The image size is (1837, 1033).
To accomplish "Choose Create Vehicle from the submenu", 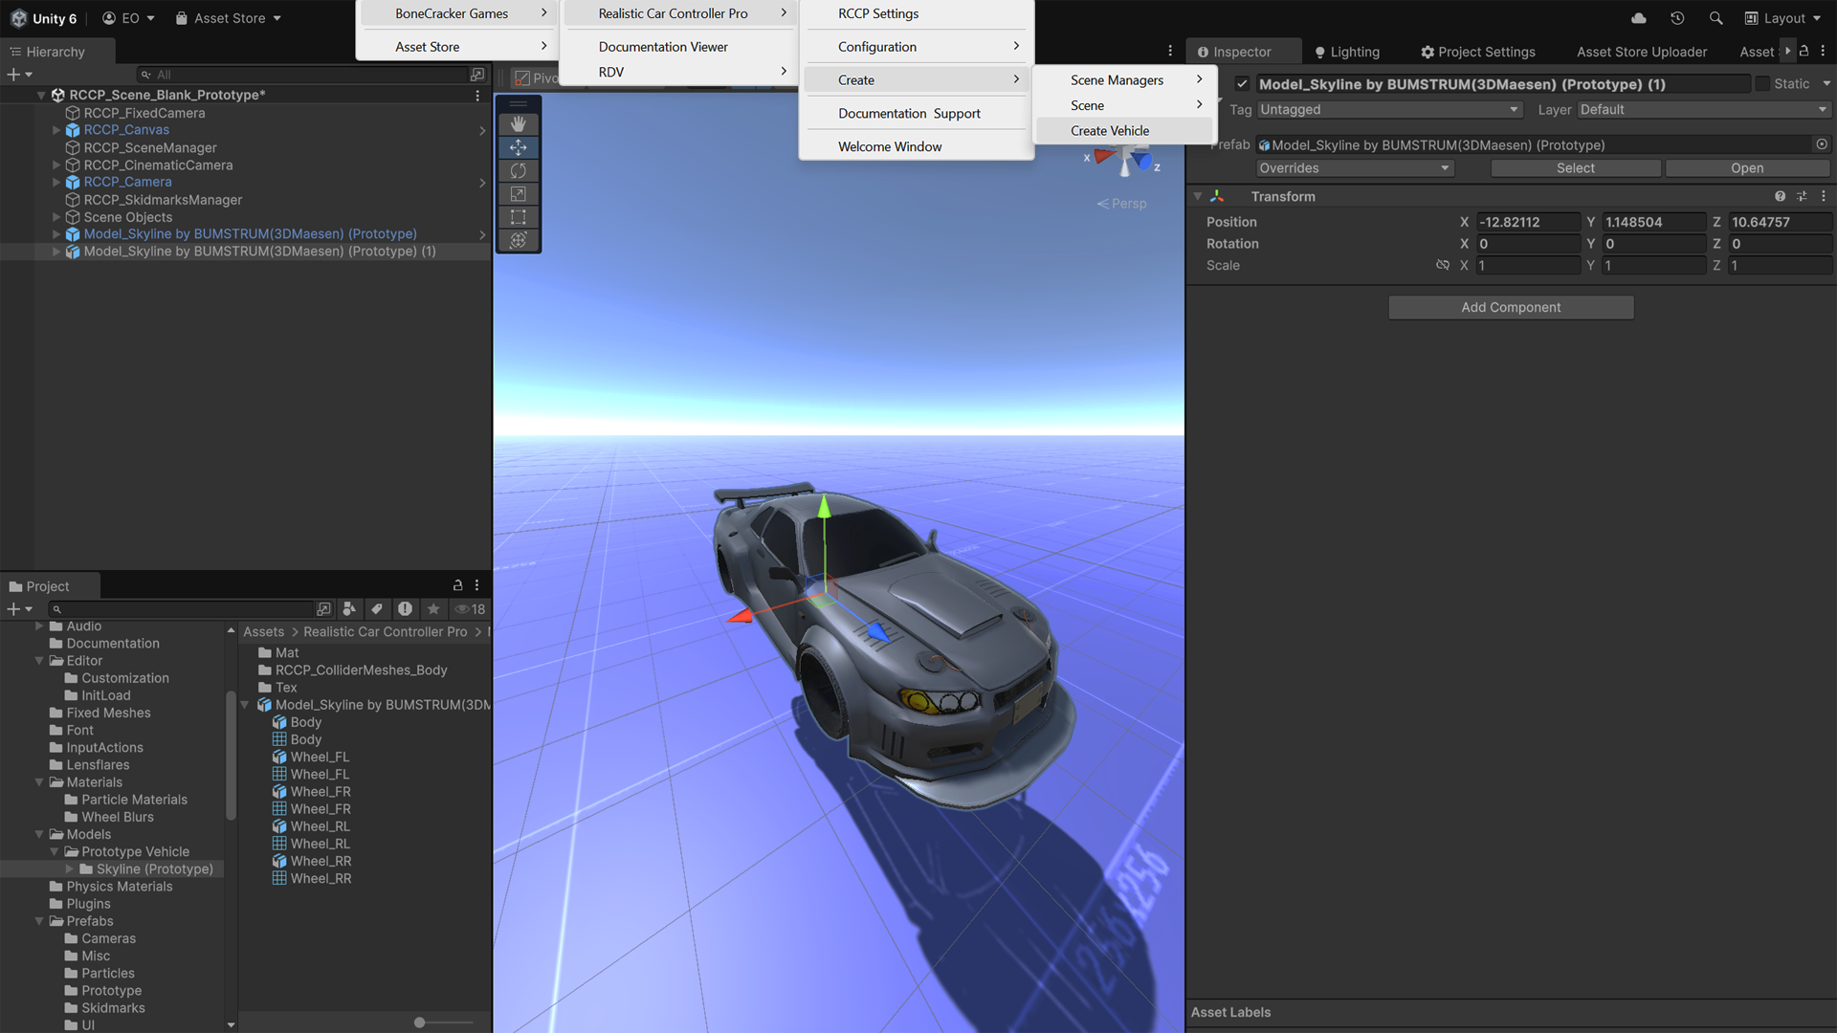I will coord(1110,131).
